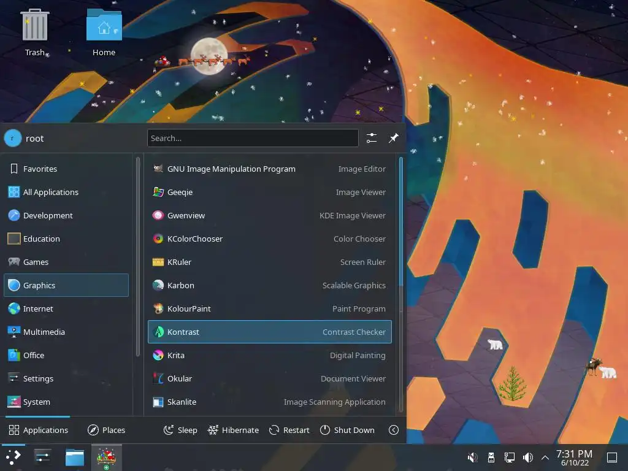The width and height of the screenshot is (628, 471).
Task: Click the Santa sleigh taskbar app icon
Action: click(x=107, y=458)
